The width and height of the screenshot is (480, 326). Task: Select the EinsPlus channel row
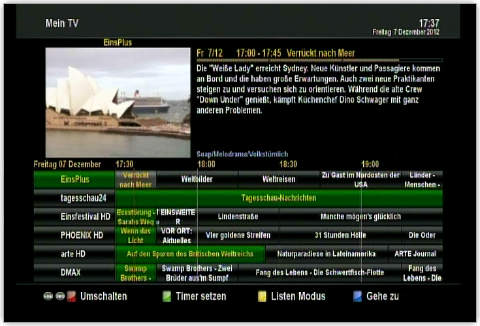(x=74, y=179)
